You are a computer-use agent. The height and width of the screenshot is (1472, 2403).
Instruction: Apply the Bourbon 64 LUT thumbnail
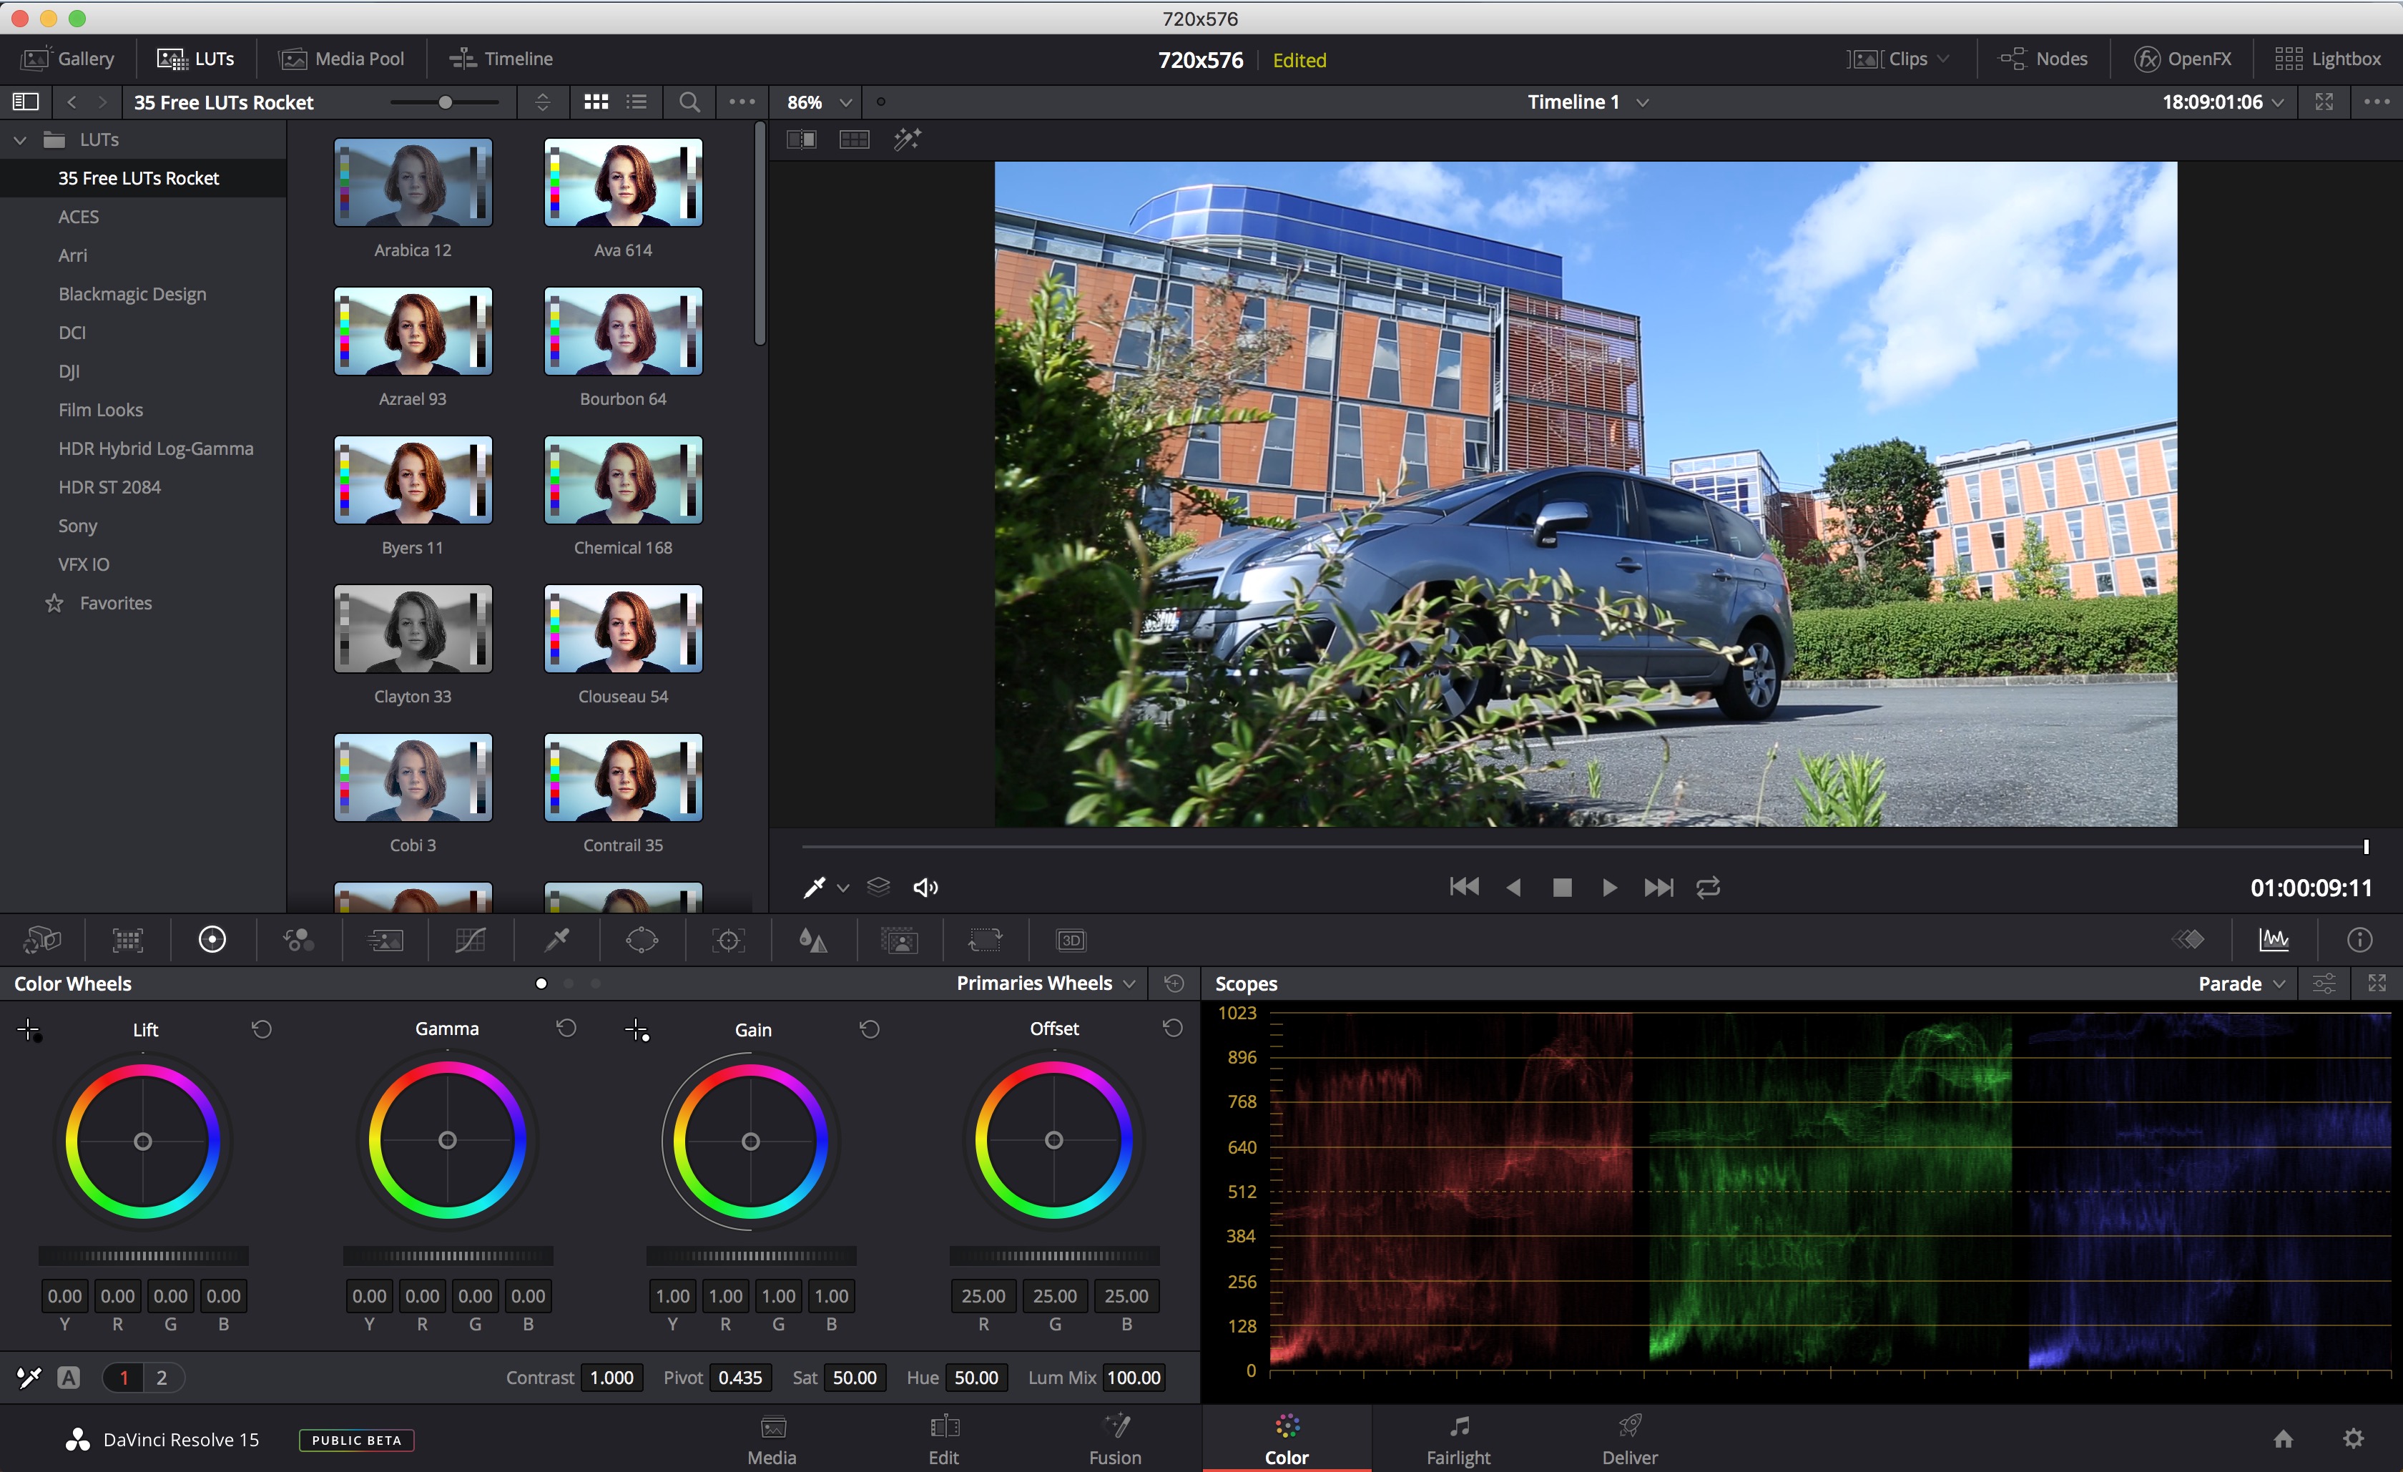[622, 332]
